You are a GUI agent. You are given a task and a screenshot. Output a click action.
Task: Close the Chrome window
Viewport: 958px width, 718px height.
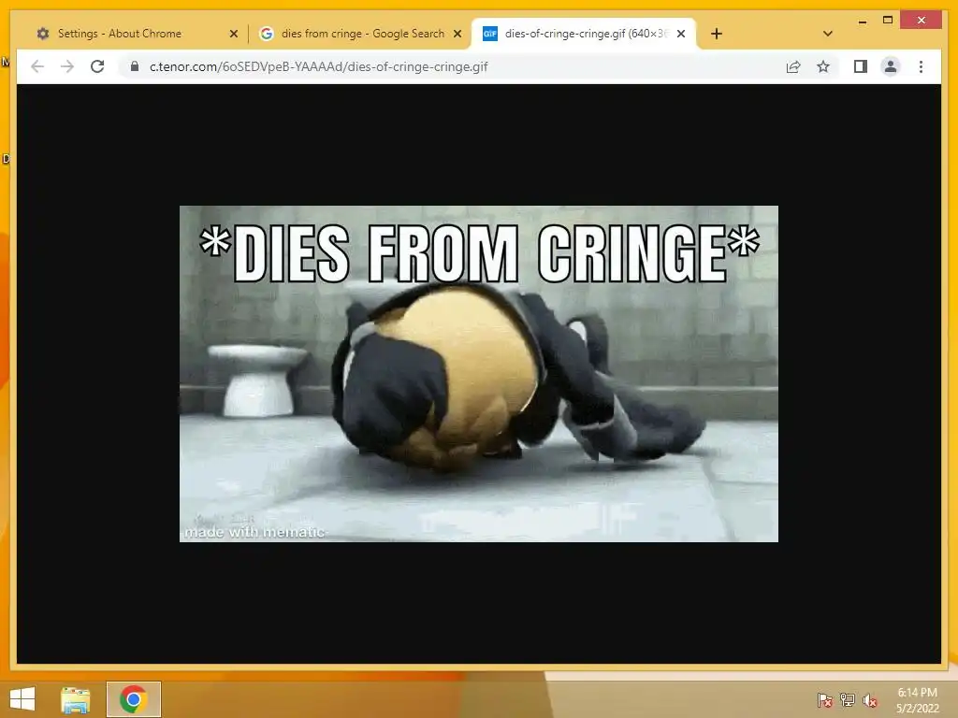coord(922,21)
